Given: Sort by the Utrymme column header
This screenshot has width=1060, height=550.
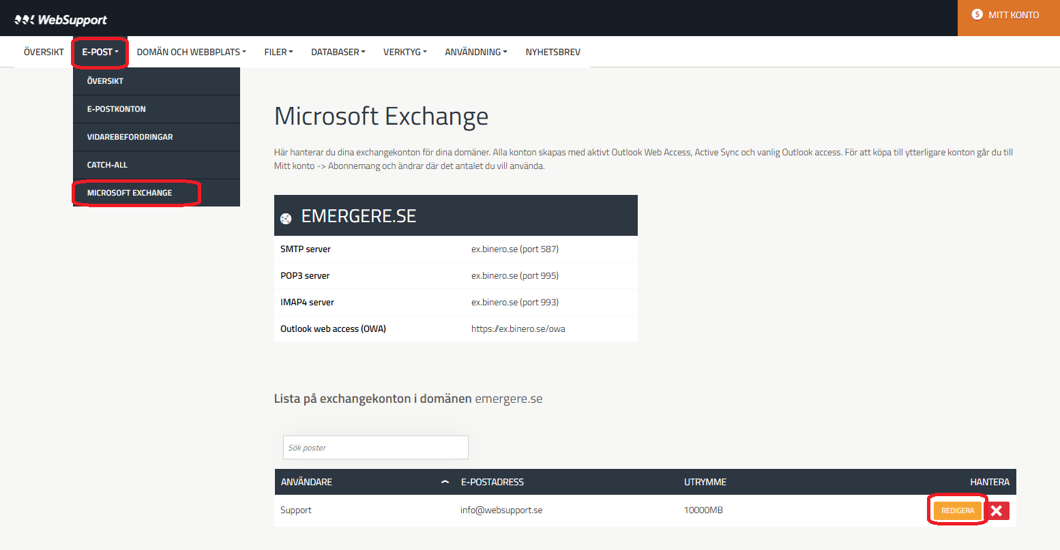Looking at the screenshot, I should (x=705, y=482).
